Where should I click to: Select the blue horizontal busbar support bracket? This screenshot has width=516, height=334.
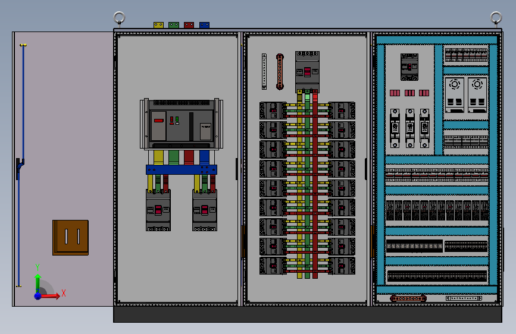(x=182, y=169)
